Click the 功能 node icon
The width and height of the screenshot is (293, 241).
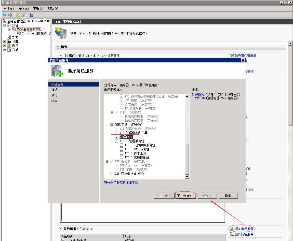9,37
